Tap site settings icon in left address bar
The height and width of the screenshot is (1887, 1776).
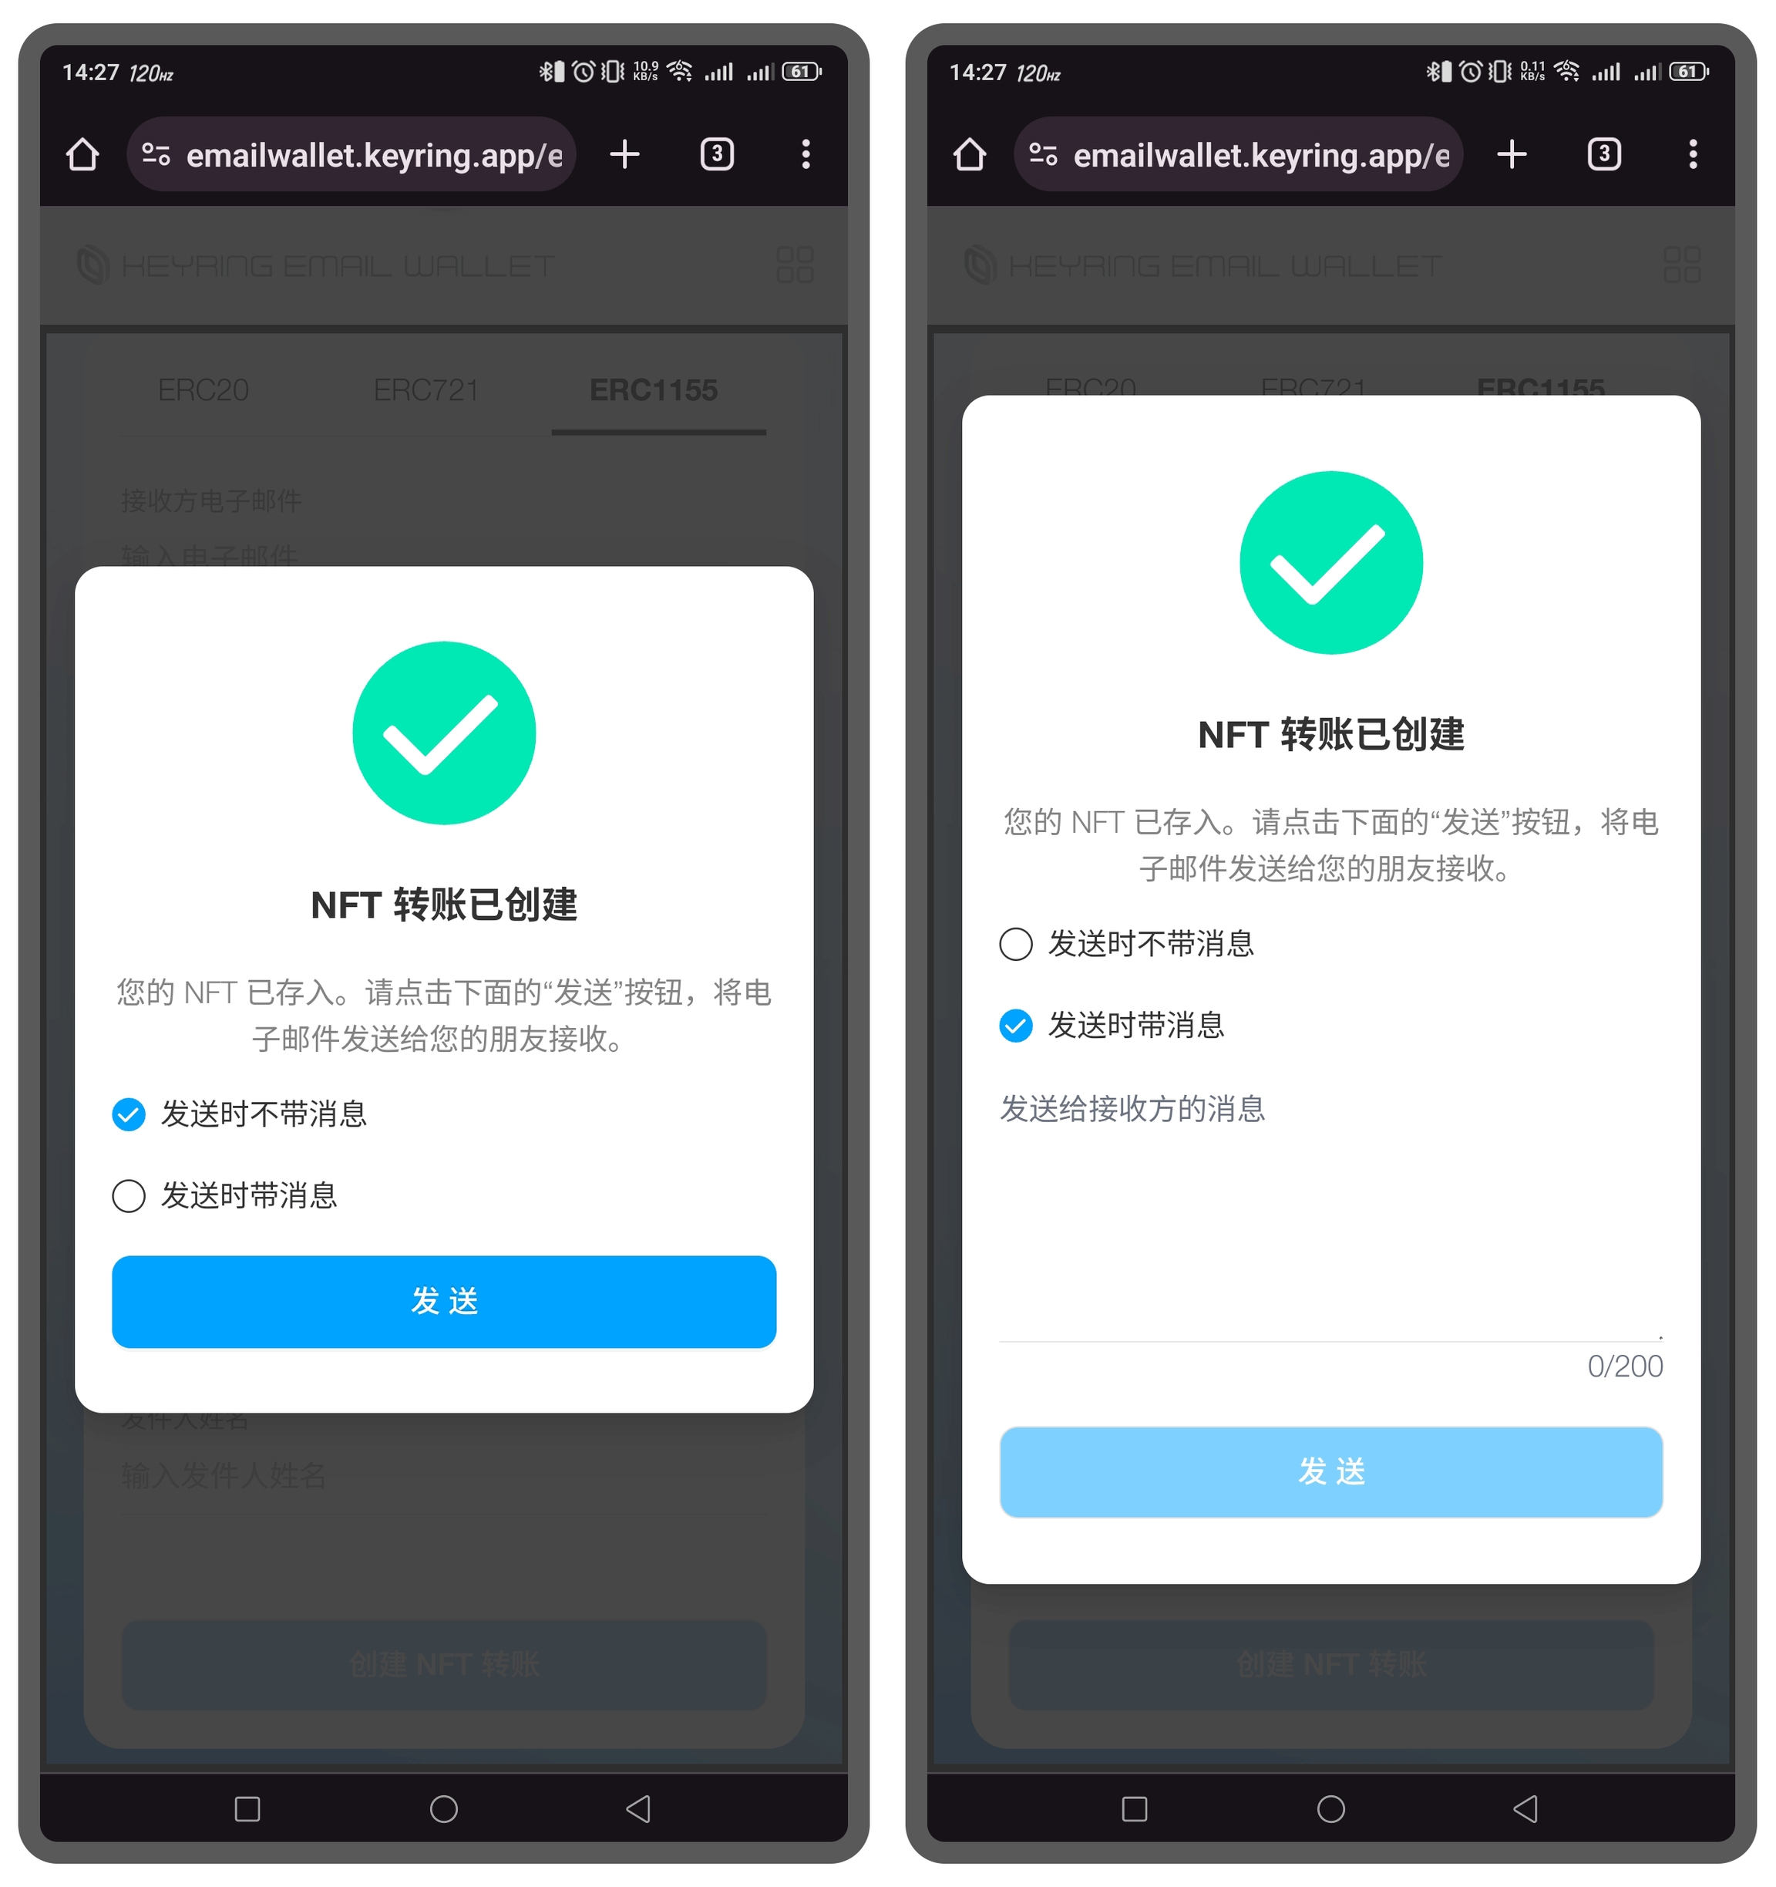click(156, 153)
